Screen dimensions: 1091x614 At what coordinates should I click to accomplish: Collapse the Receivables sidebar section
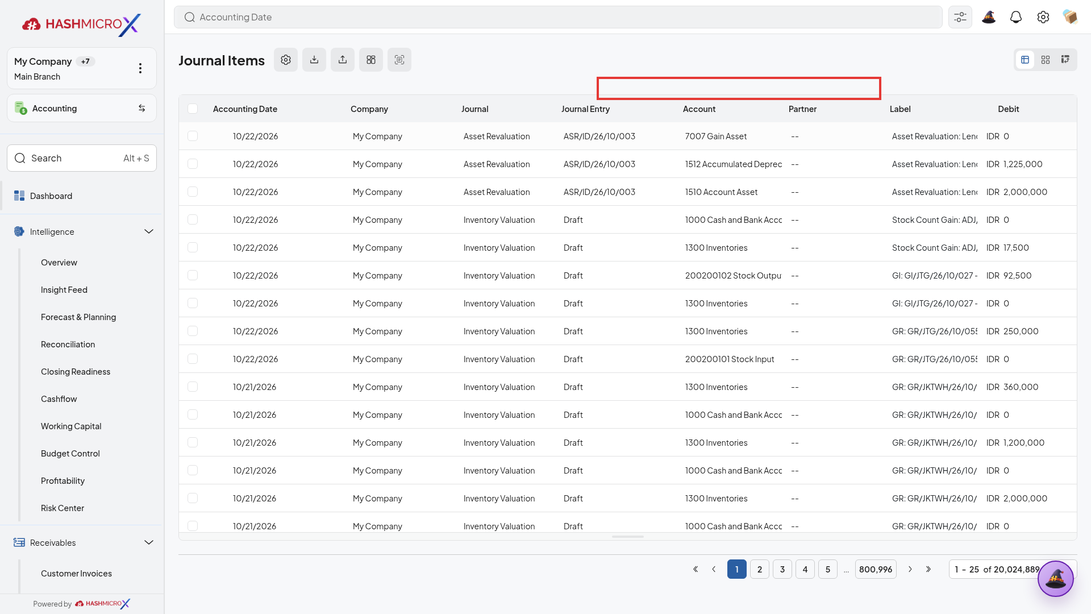tap(149, 542)
